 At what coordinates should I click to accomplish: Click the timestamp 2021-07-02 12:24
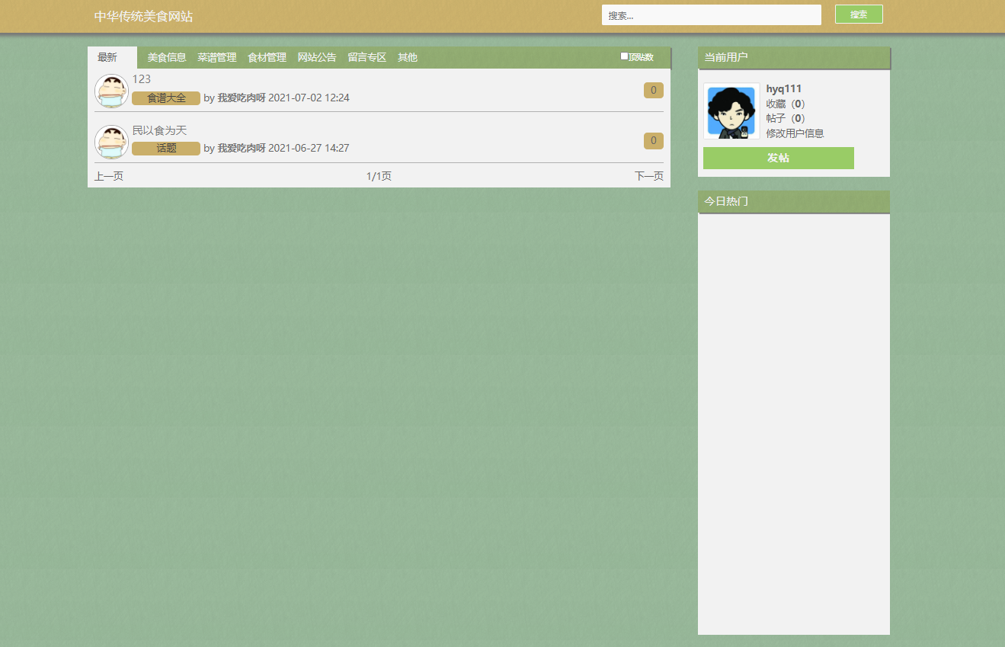309,98
